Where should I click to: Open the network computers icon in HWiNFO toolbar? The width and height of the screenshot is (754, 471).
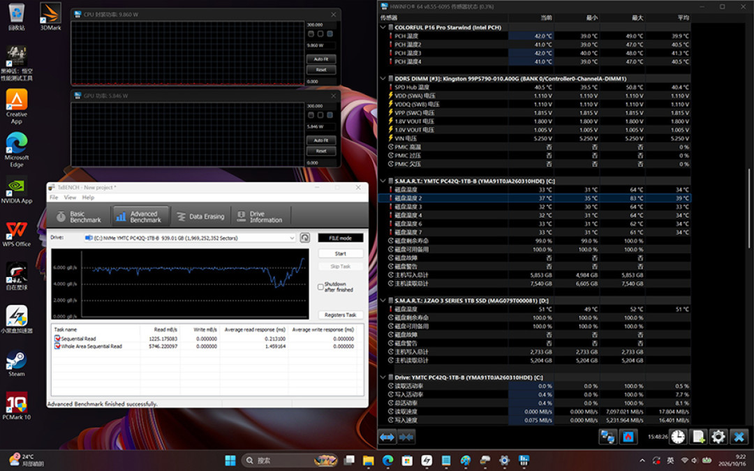pyautogui.click(x=608, y=437)
